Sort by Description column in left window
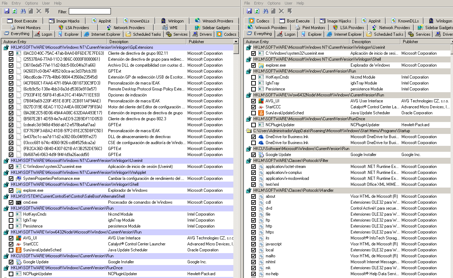Viewport: 453px width, 278px height. (147, 42)
